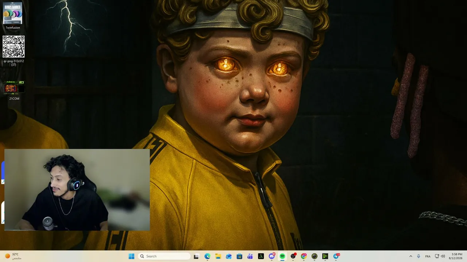Select the 1winfusion desktop file
The width and height of the screenshot is (467, 262).
point(13,16)
